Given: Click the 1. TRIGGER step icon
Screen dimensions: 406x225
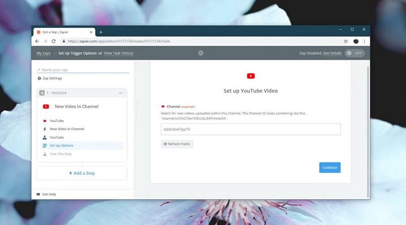Looking at the screenshot, I should point(42,92).
